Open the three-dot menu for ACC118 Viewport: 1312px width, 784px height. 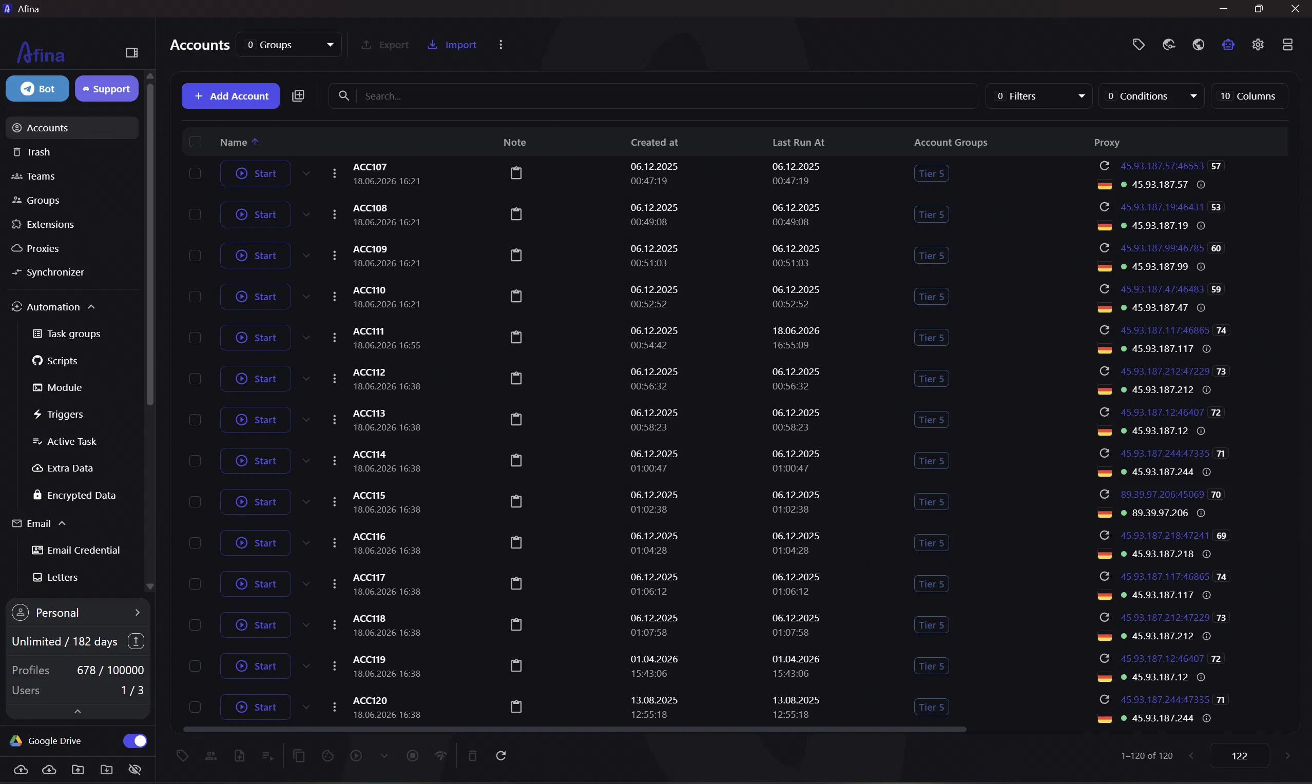click(334, 625)
